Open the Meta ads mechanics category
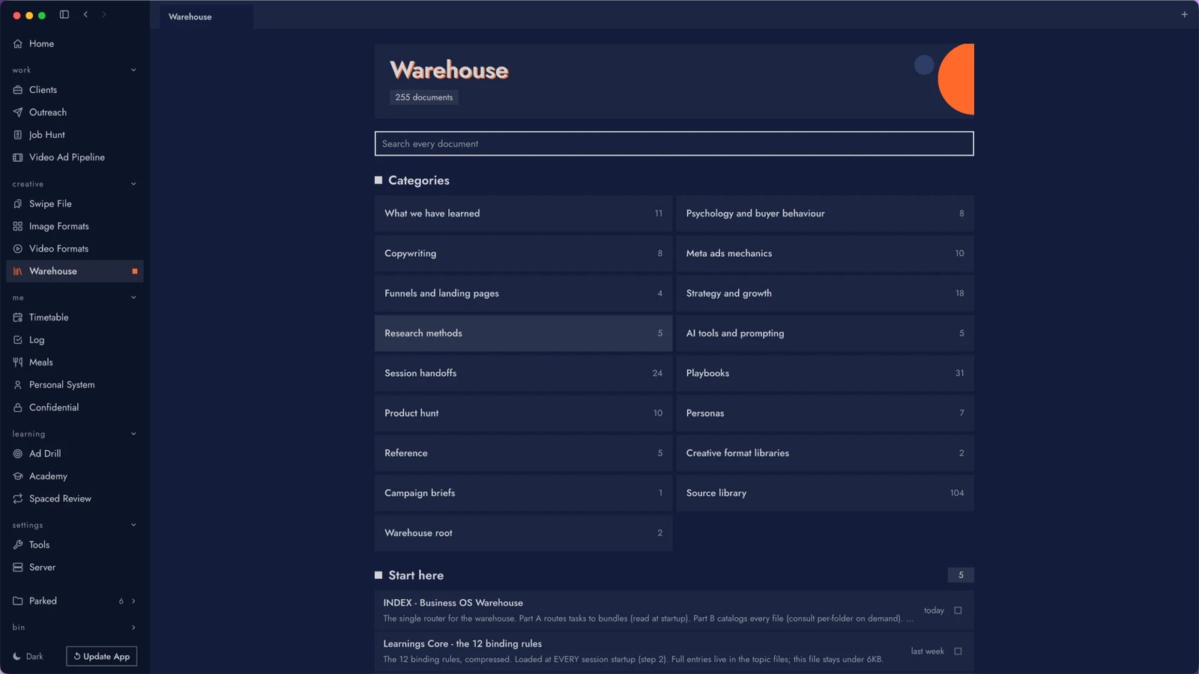 (x=825, y=253)
